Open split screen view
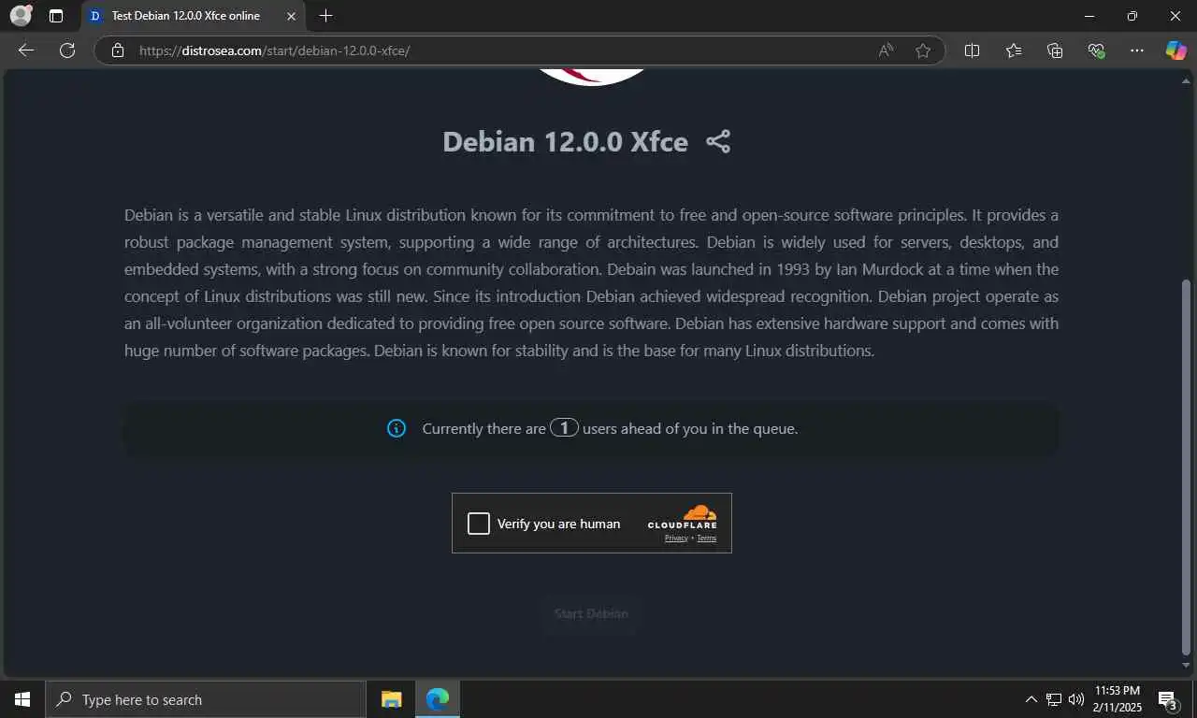 coord(973,50)
